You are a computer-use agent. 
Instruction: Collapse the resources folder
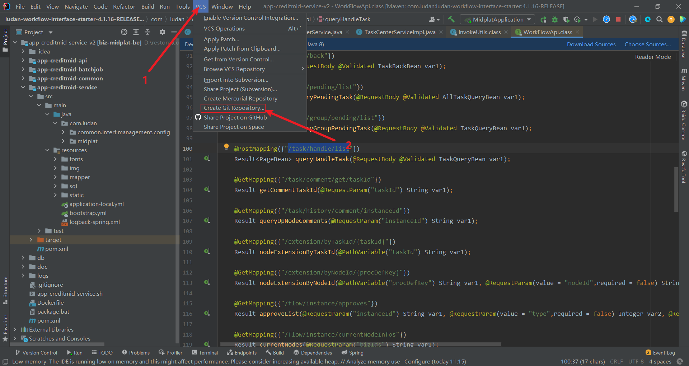(47, 150)
